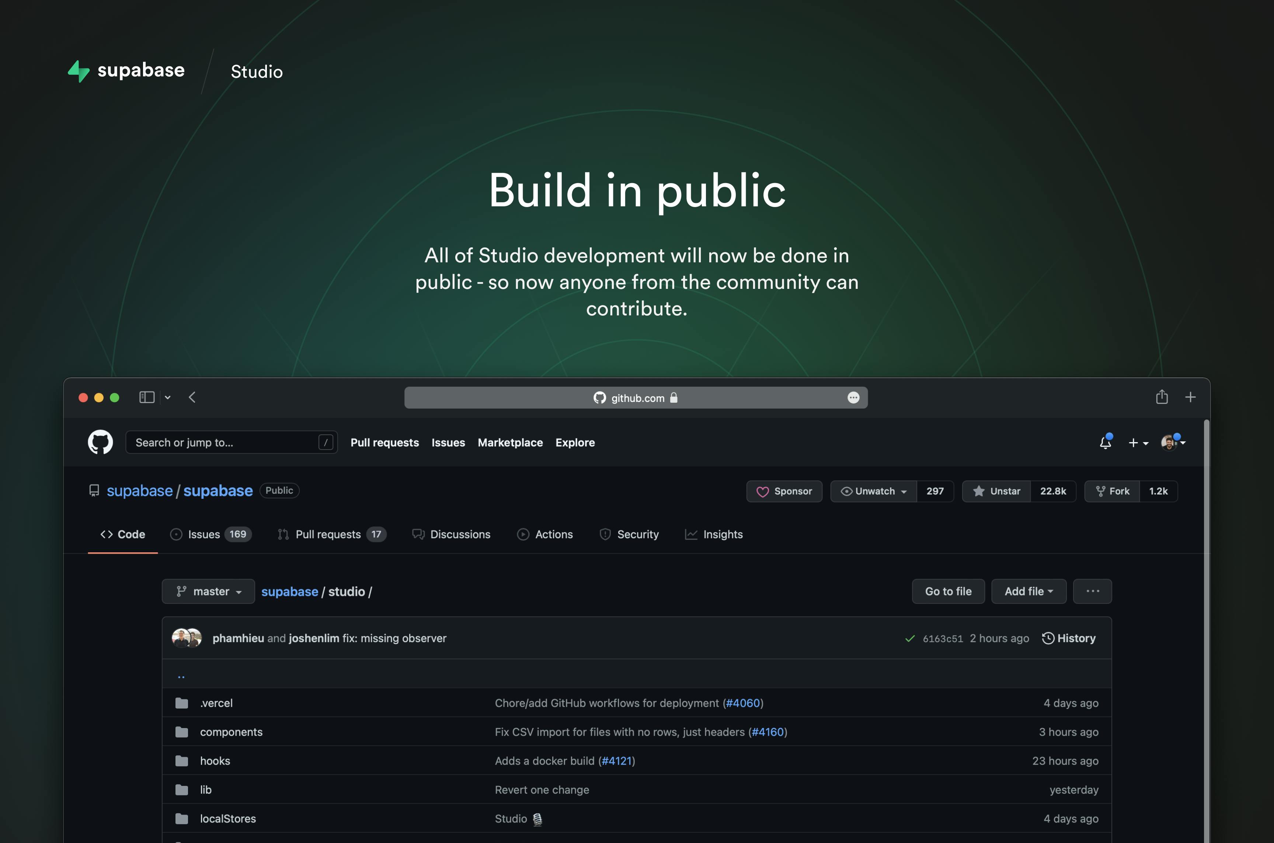Open the address bar page options ellipsis
The width and height of the screenshot is (1274, 843).
click(x=853, y=398)
